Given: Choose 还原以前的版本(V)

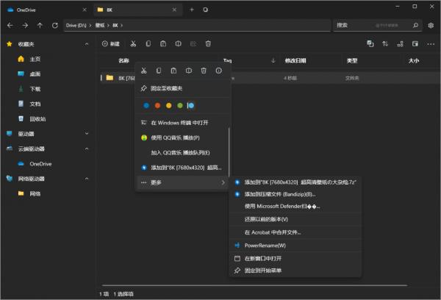Looking at the screenshot, I should [x=295, y=219].
